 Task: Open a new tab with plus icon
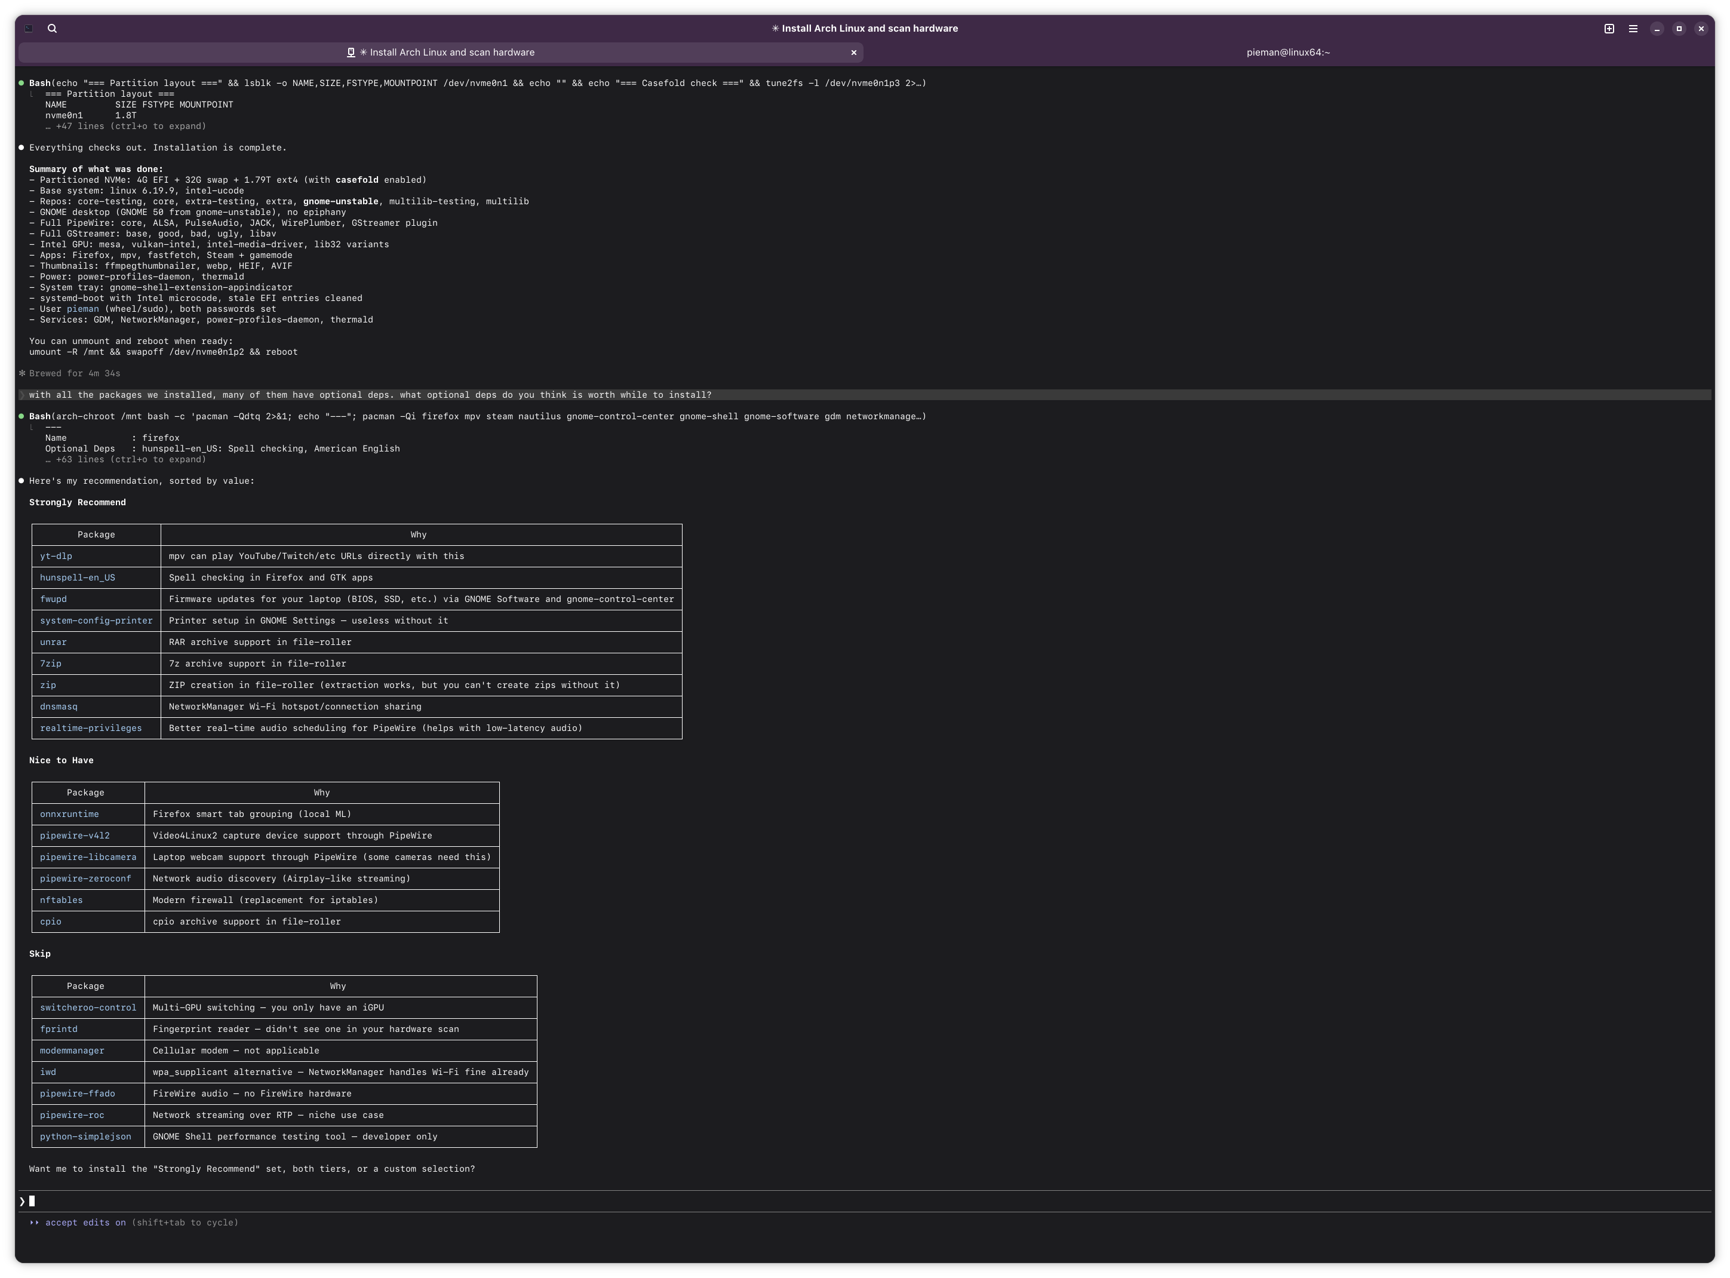click(x=1609, y=29)
